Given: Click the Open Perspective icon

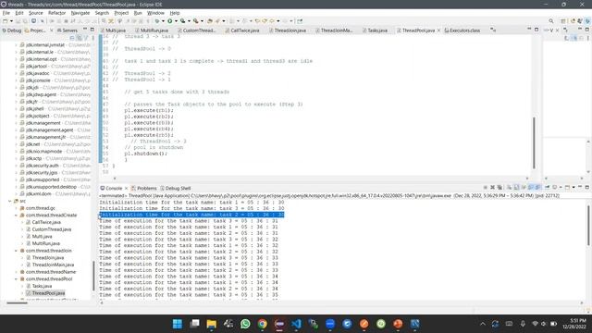Looking at the screenshot, I should [563, 21].
